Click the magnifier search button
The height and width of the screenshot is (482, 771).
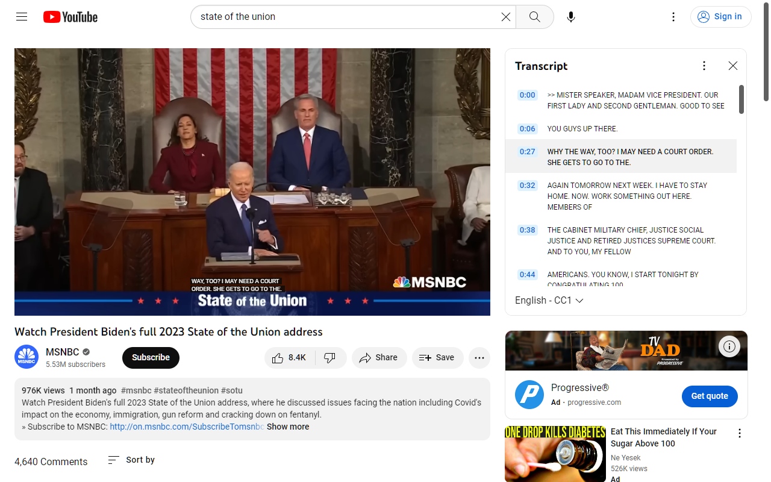(x=535, y=17)
